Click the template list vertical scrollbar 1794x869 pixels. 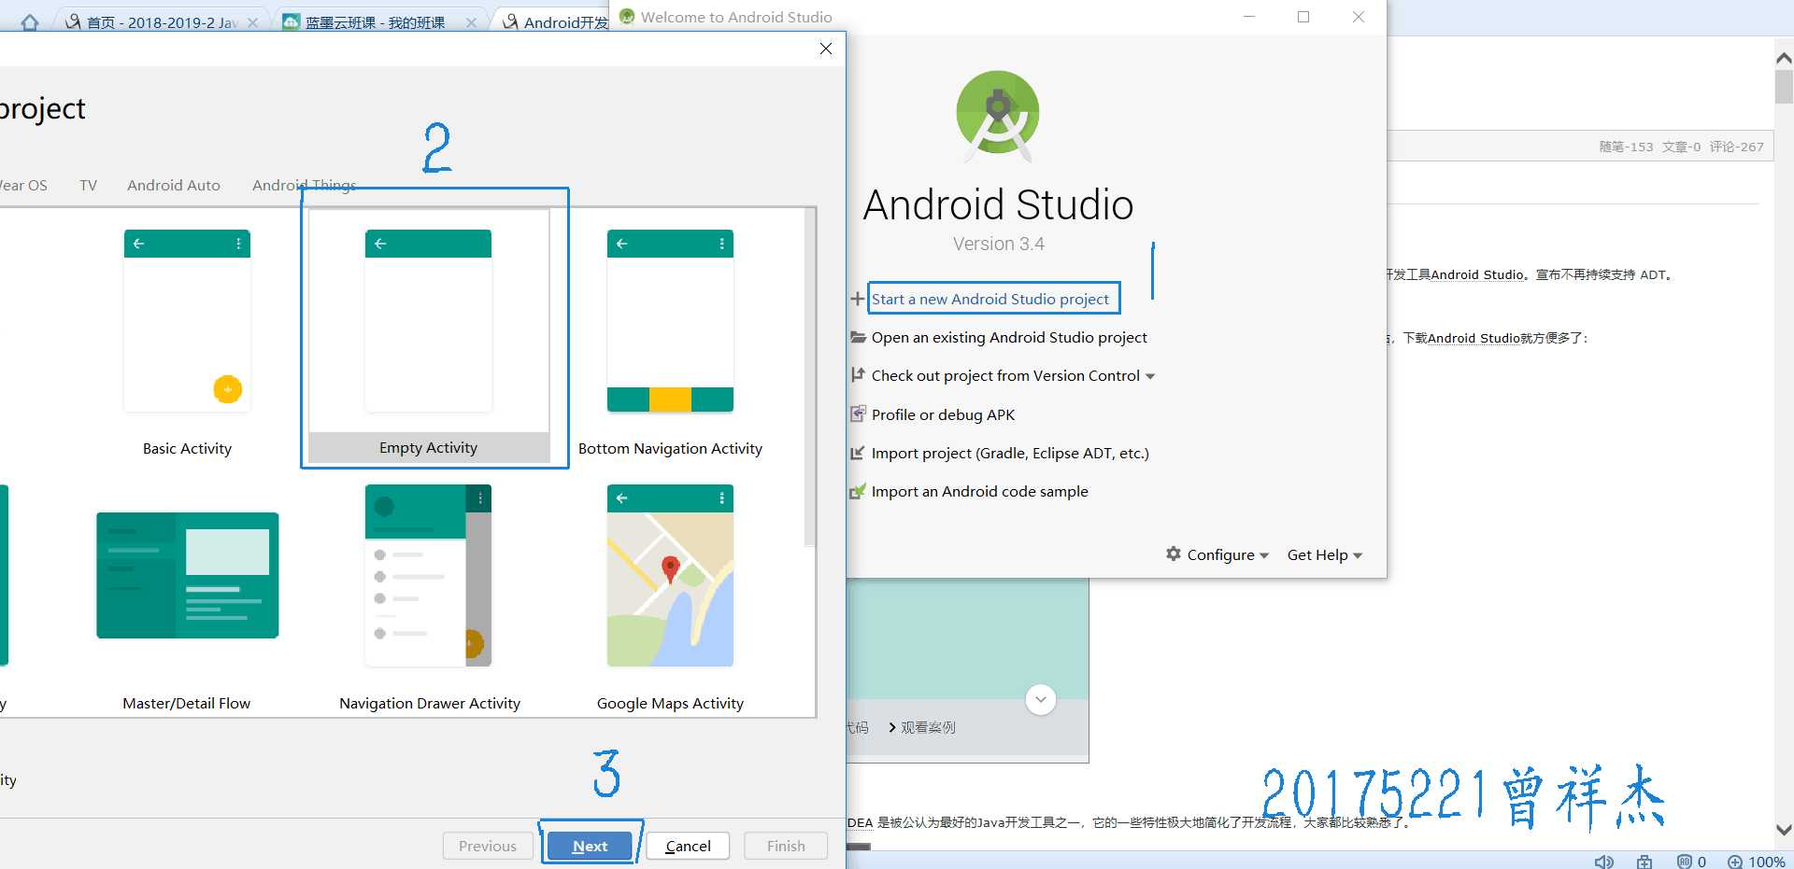tap(809, 377)
